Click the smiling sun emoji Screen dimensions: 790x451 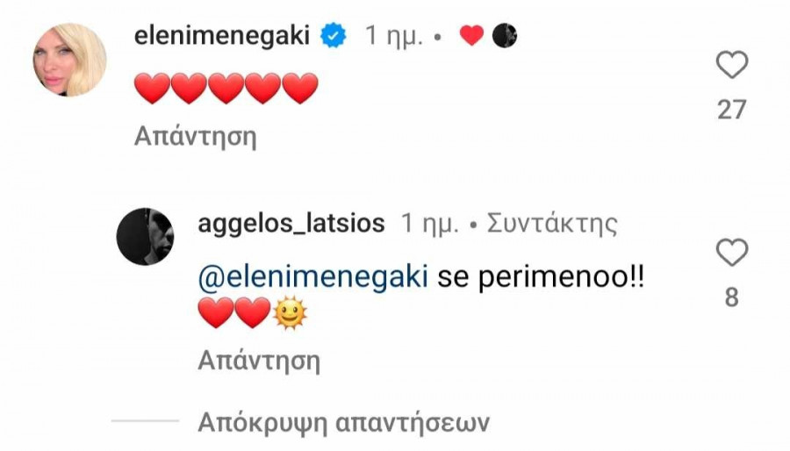(290, 312)
